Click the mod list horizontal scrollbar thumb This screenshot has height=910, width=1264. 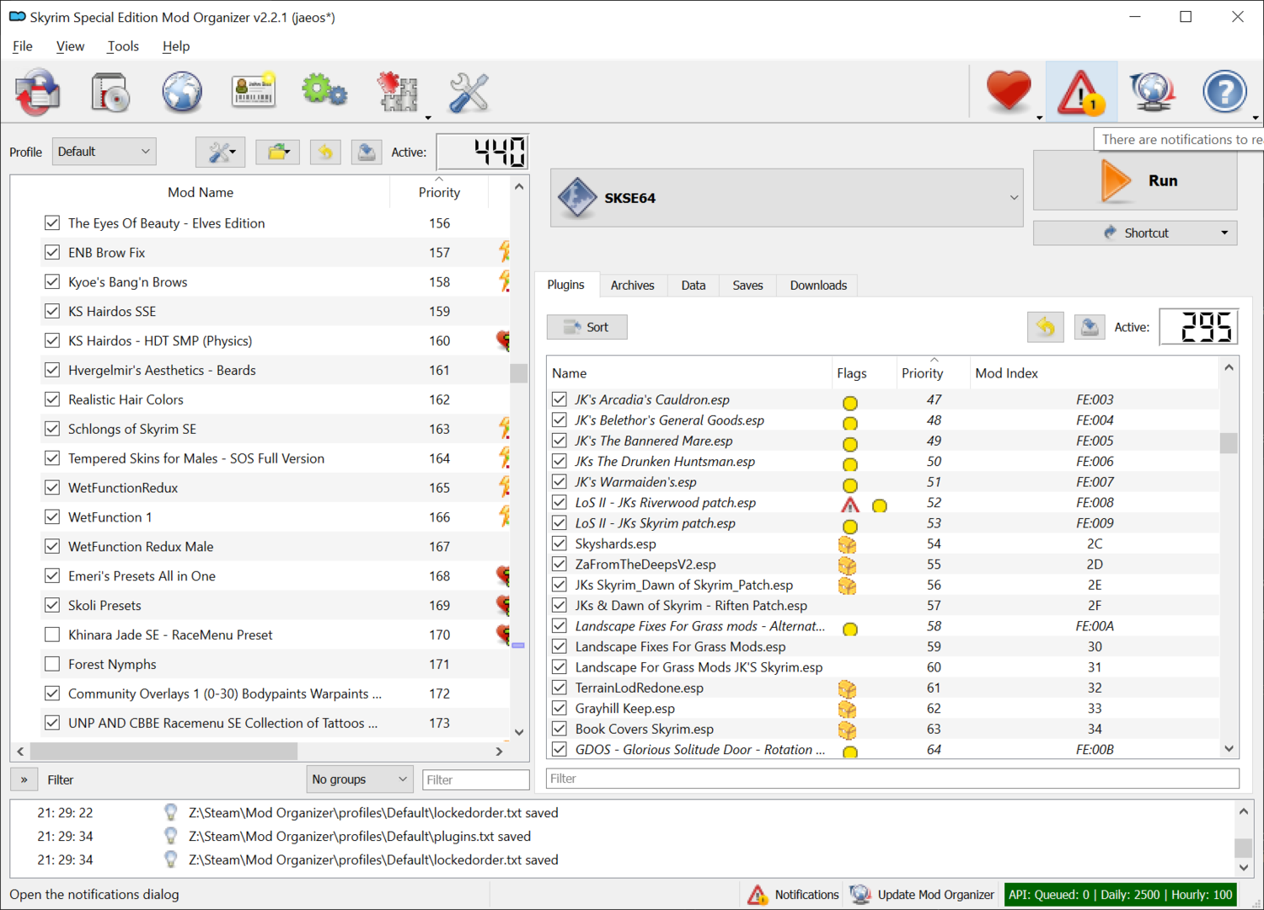[163, 751]
